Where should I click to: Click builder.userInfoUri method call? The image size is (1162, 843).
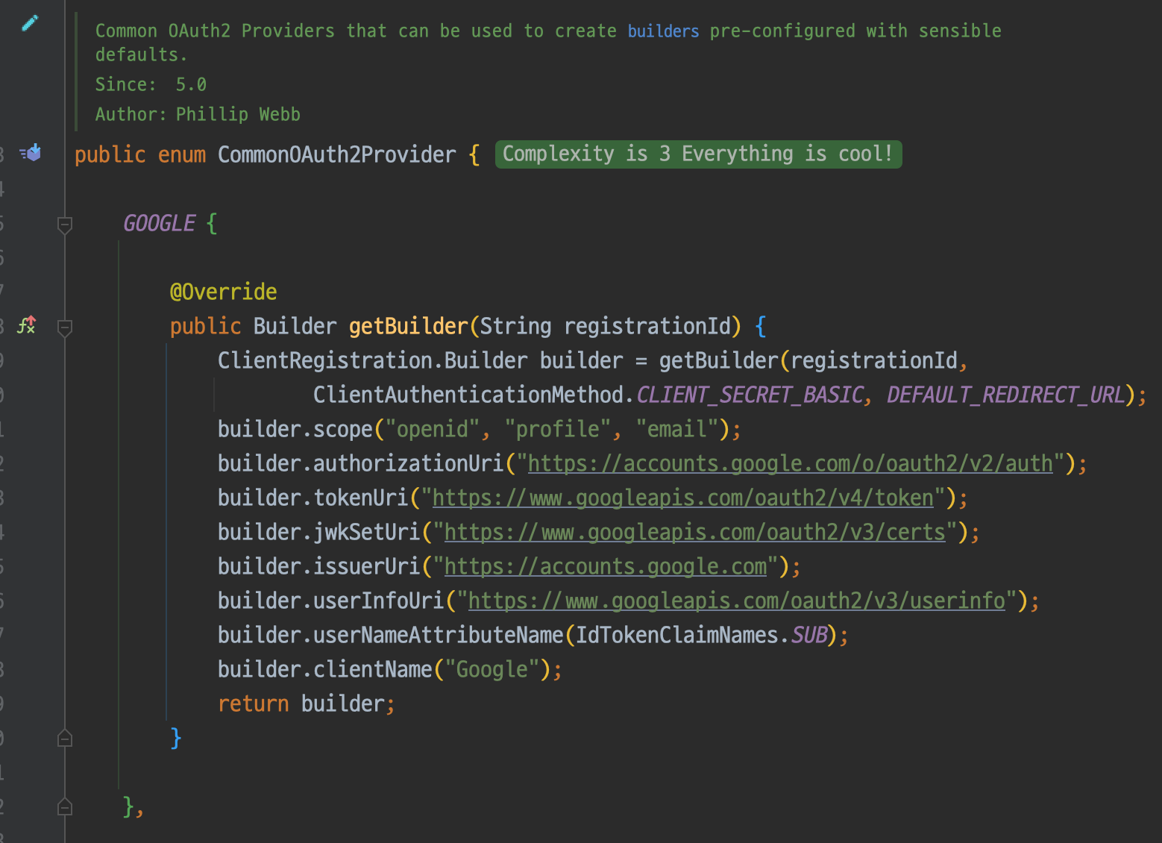pyautogui.click(x=330, y=601)
